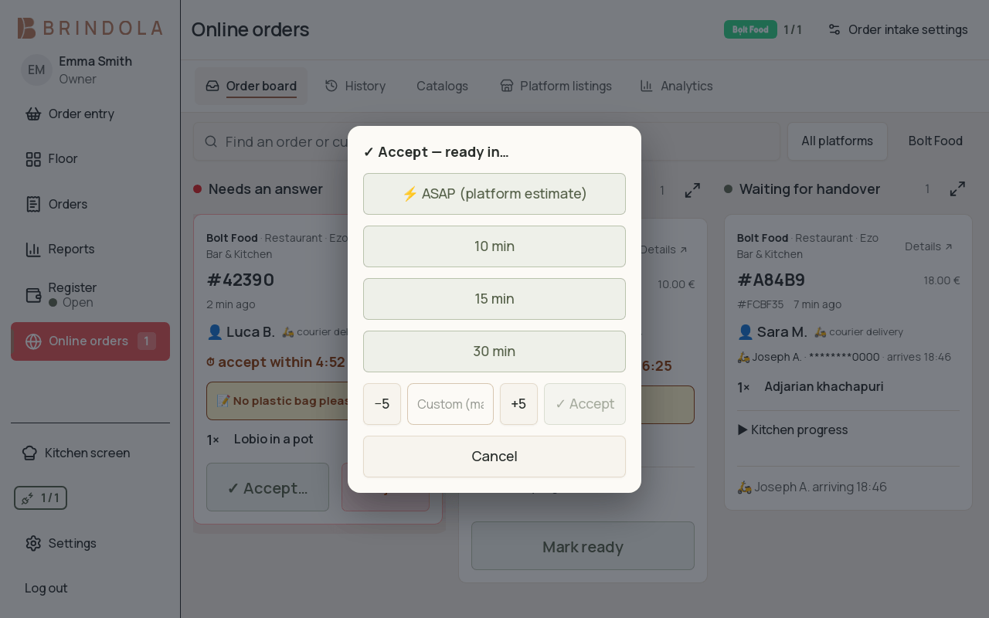
Task: Click Adjarian khachapuri item
Action: pyautogui.click(x=824, y=386)
